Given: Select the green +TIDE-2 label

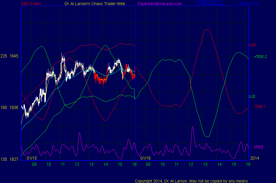Looking at the screenshot, I should click(x=260, y=57).
